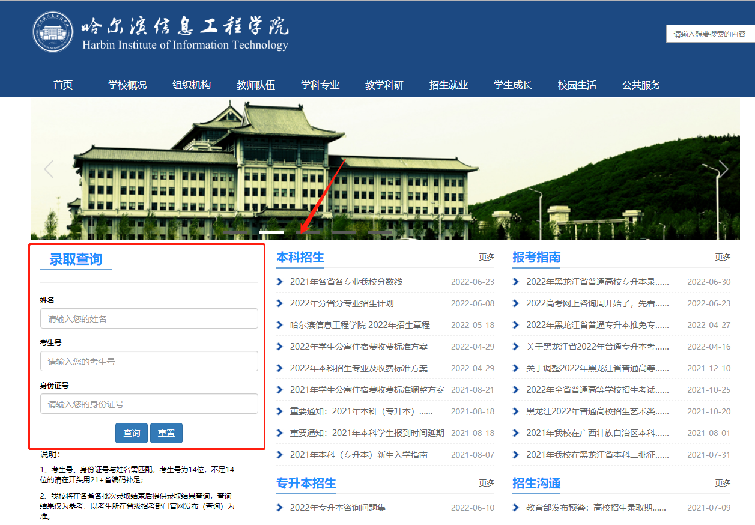Open 2021年学生公寓住宿费收费标准调整方案

pos(367,390)
